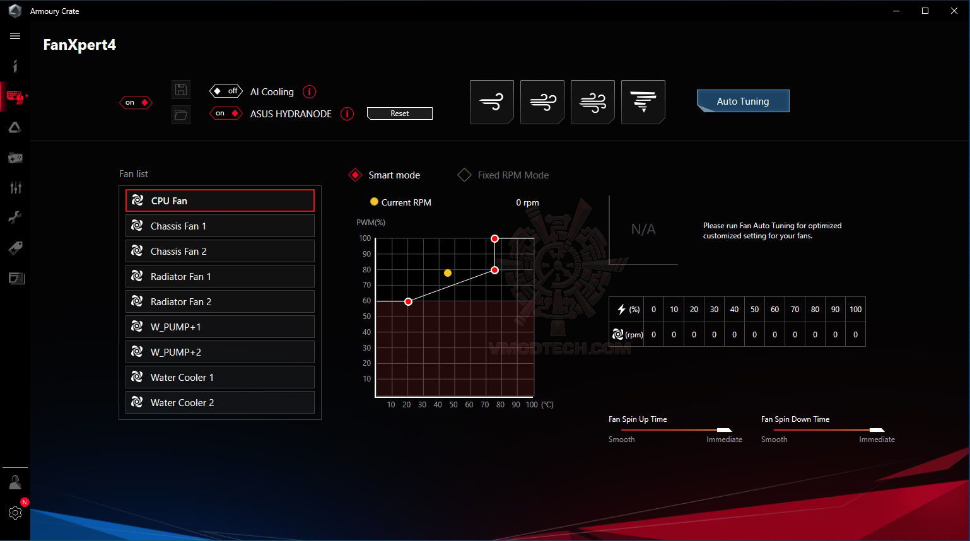Click the yellow current RPM dot on graph

tap(448, 273)
